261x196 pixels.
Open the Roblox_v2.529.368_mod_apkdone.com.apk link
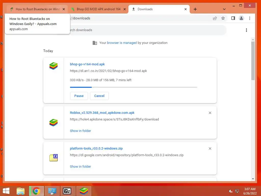point(102,113)
